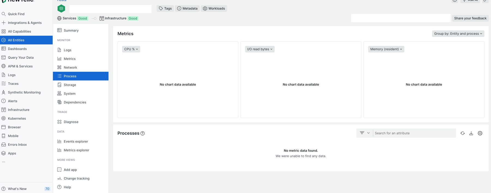491x193 pixels.
Task: Click Share your feedback
Action: click(470, 18)
